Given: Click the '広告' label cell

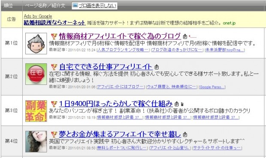Looking at the screenshot, I should coord(11,19).
